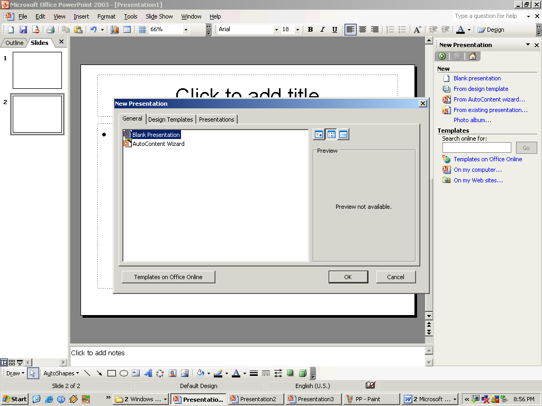Open the Arial font name dropdown
The height and width of the screenshot is (406, 542).
[276, 30]
